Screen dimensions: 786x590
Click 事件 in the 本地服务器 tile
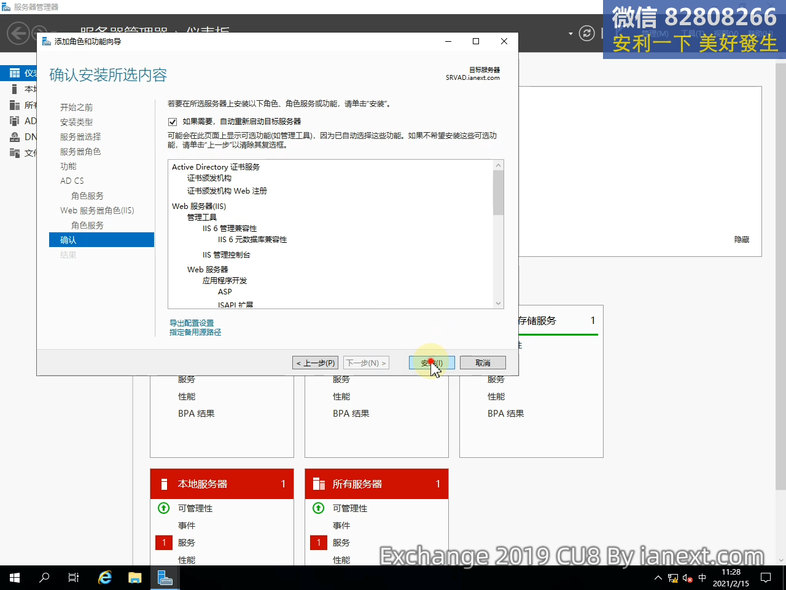(187, 525)
